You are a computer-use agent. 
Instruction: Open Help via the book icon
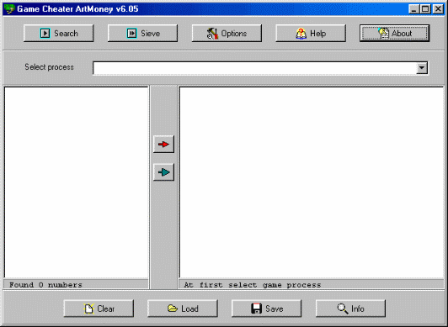pos(311,34)
